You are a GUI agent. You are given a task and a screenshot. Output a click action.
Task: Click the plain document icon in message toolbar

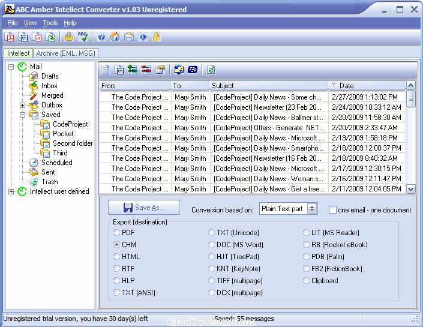coord(106,70)
